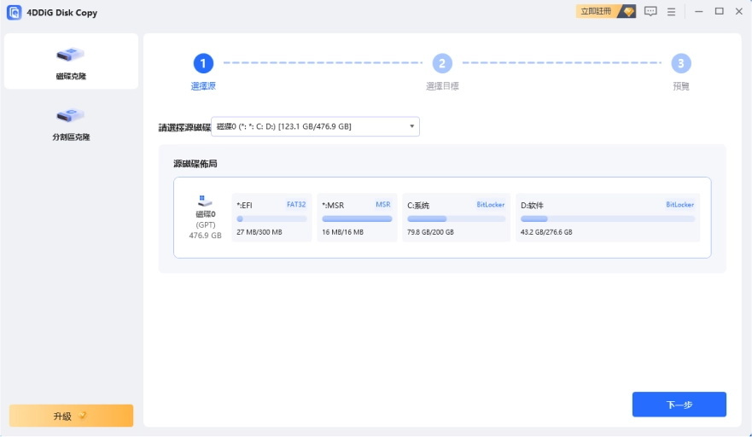The height and width of the screenshot is (437, 752).
Task: Open the feedback chat bubble icon
Action: [650, 12]
